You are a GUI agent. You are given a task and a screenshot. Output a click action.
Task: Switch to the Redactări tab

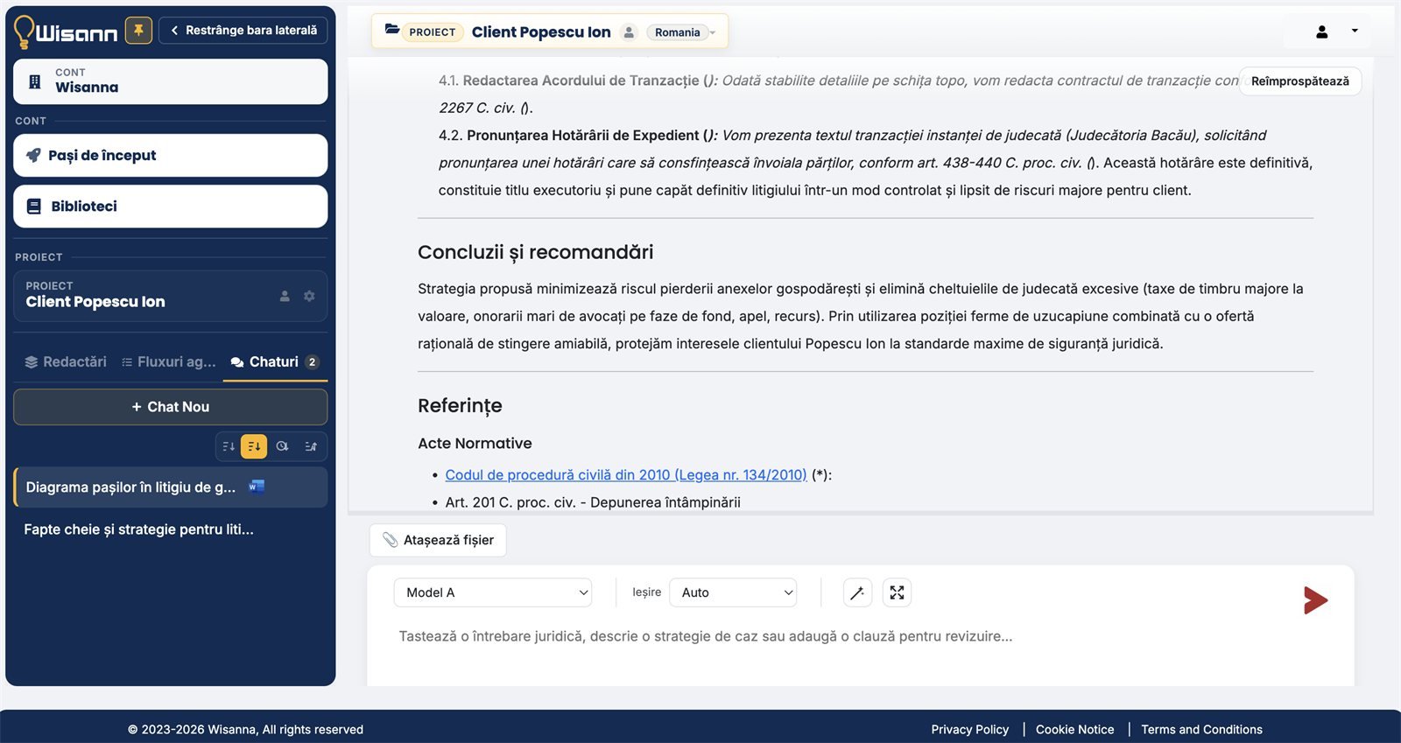66,361
